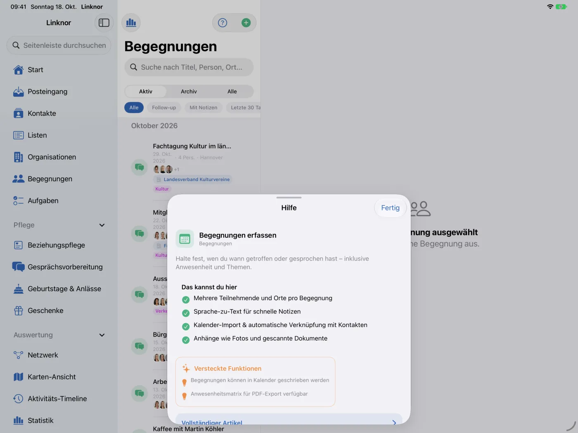Enable the Mit Notizen filter chip
The width and height of the screenshot is (578, 433).
(x=204, y=108)
